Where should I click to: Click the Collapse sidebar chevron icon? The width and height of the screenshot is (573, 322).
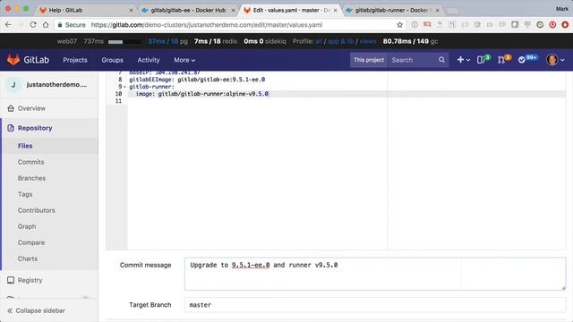[10, 310]
